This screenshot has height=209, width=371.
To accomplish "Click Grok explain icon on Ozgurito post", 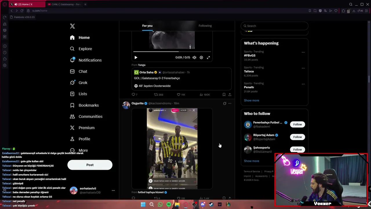I will (x=225, y=103).
